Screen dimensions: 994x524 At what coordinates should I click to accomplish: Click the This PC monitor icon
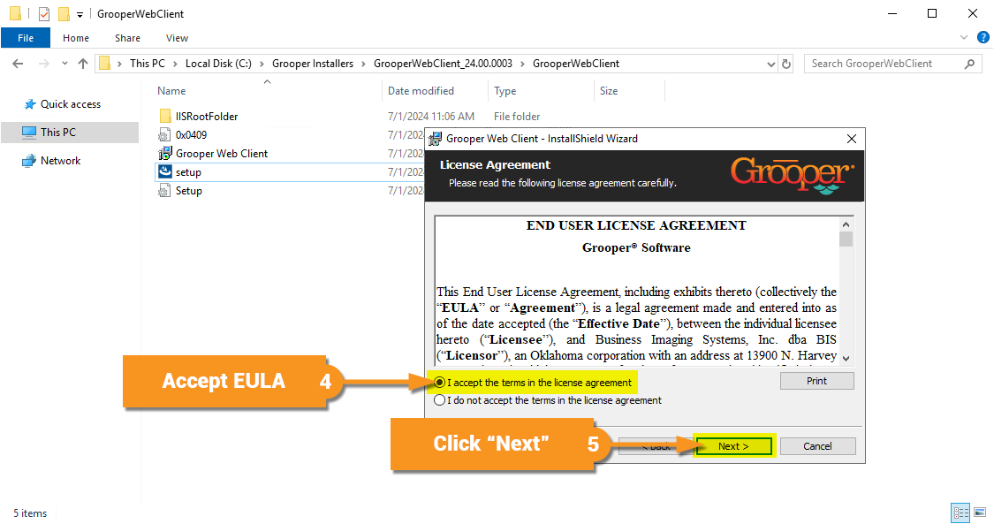(29, 133)
